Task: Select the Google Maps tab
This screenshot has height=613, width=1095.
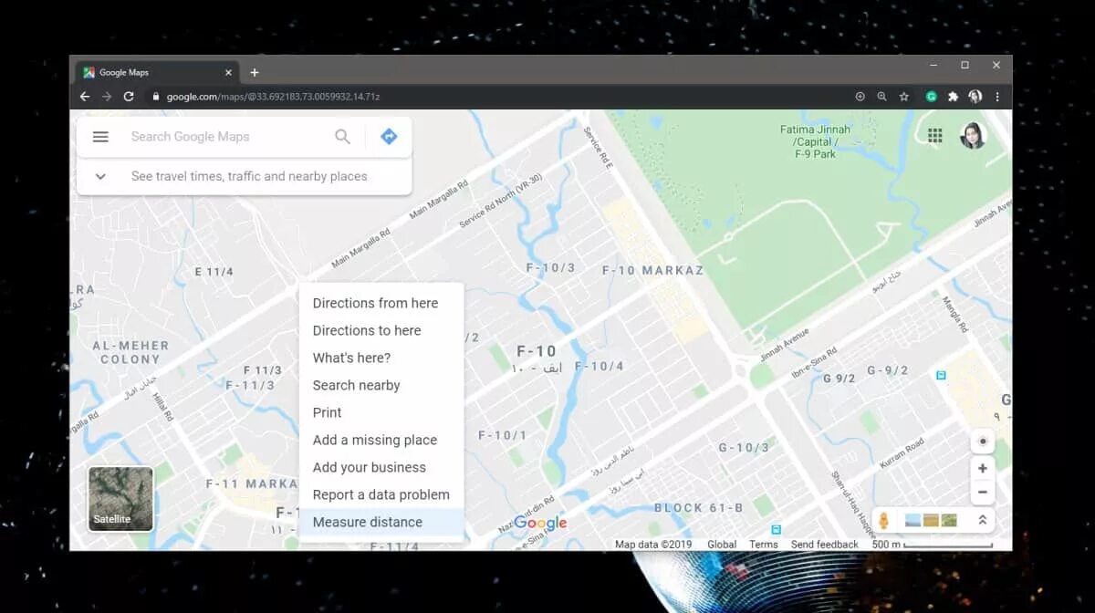Action: [x=158, y=73]
